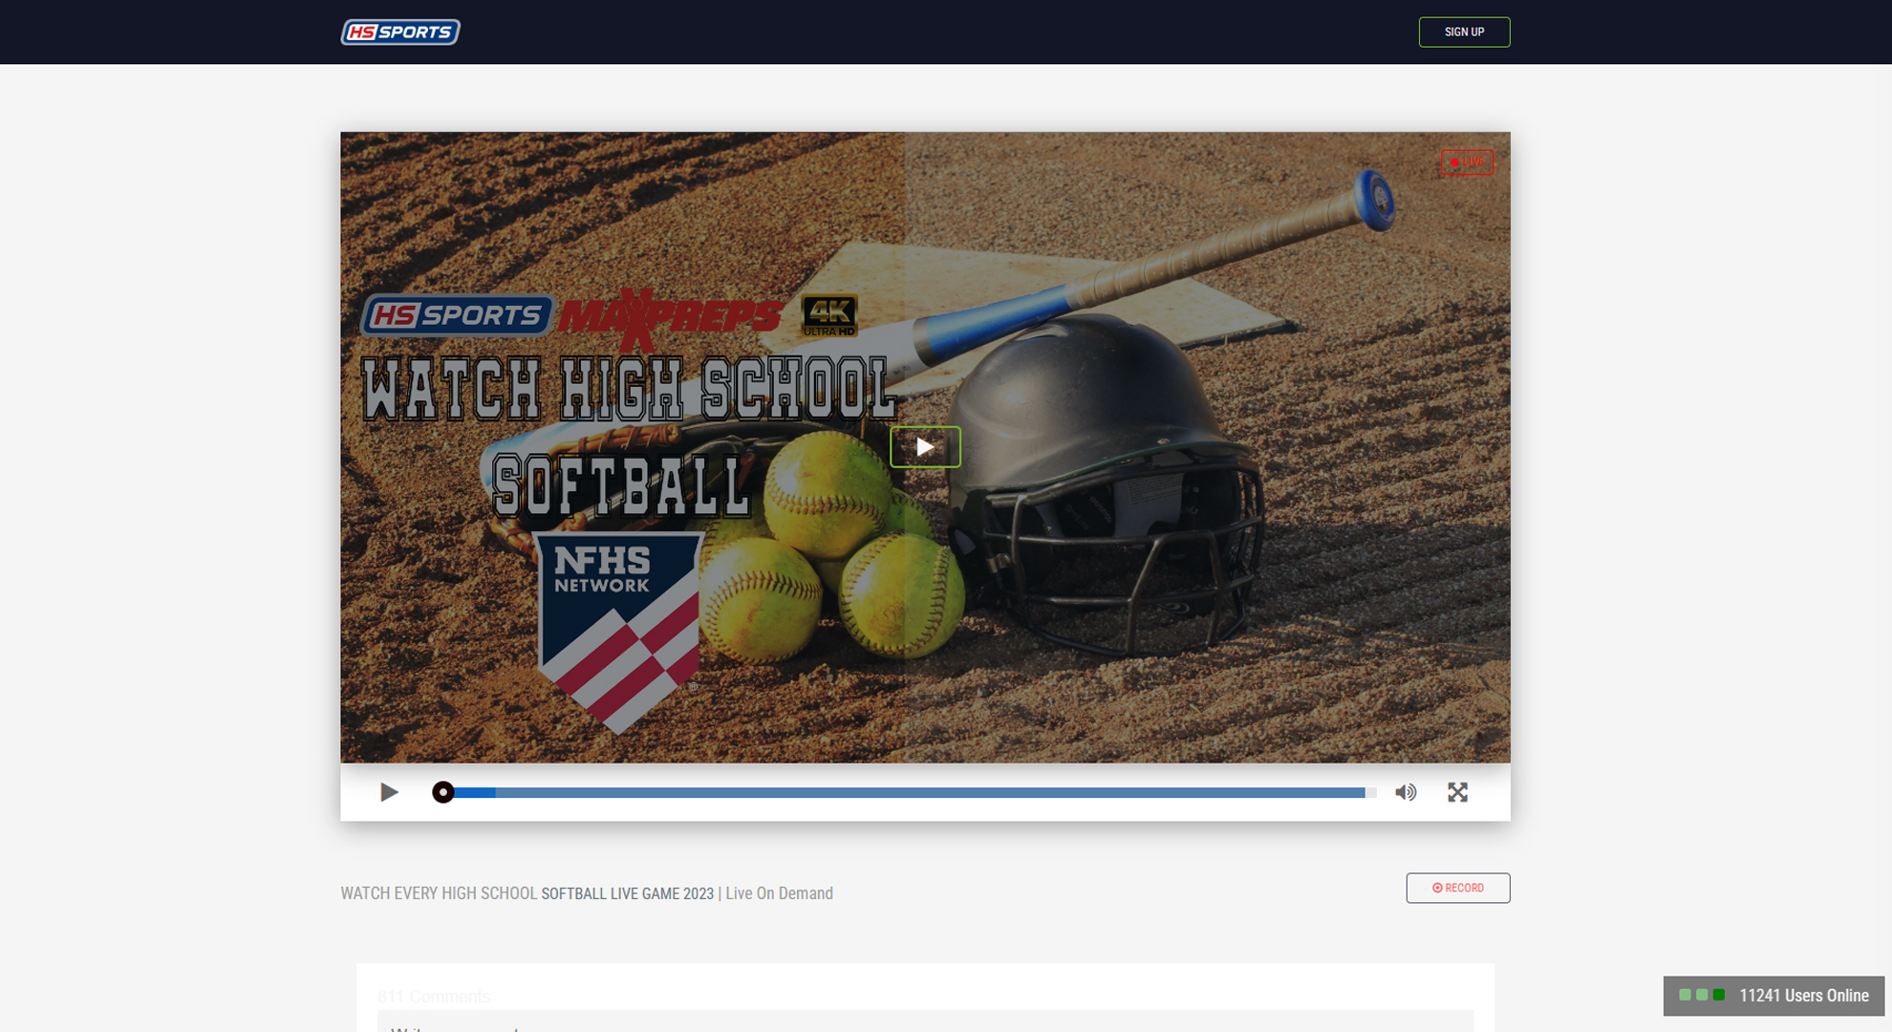Click the 11241 Users Online badge
The image size is (1892, 1032).
1802,996
